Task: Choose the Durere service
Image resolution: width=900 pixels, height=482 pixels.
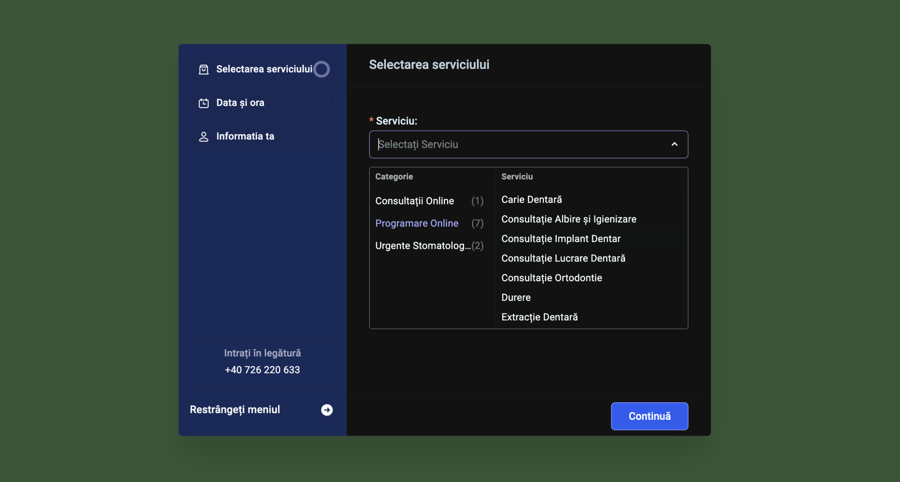Action: [516, 298]
